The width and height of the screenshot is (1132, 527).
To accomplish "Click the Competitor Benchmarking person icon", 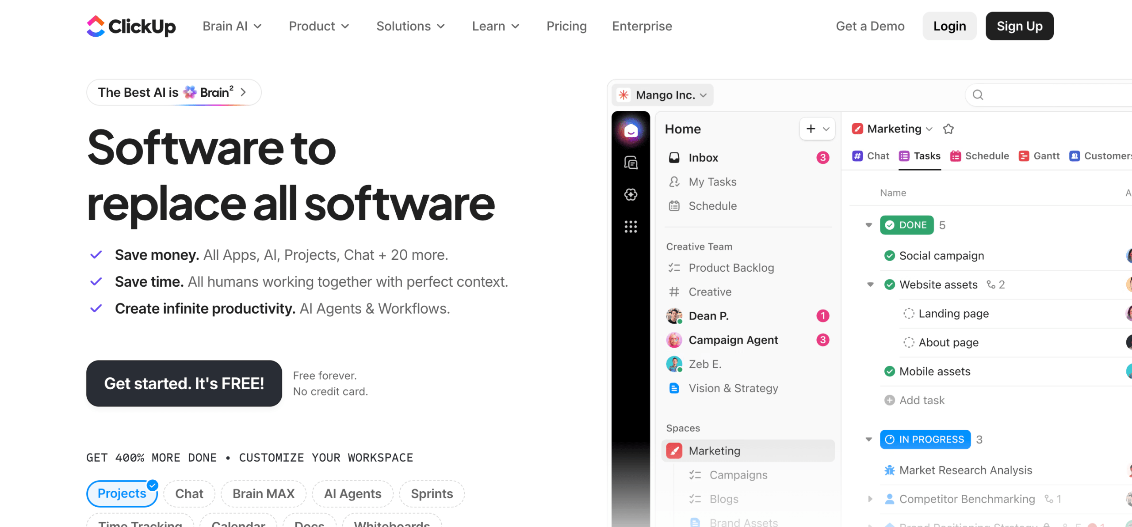I will (x=889, y=499).
